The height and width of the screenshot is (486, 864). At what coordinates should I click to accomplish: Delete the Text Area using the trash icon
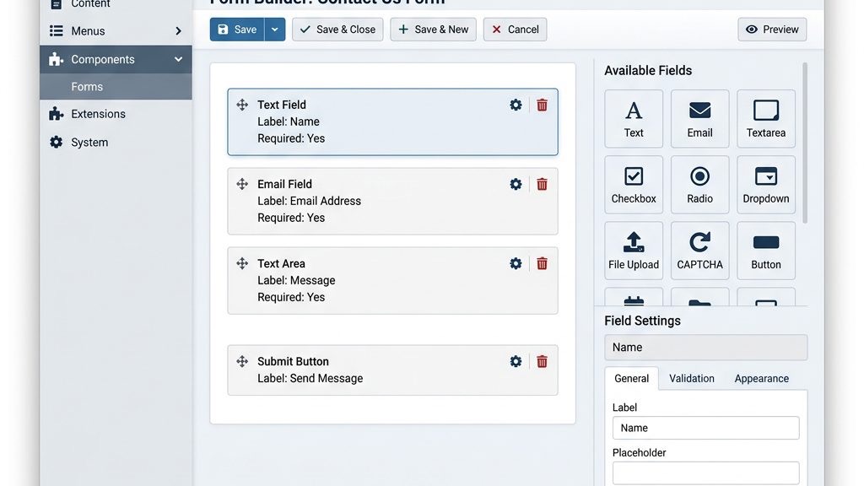tap(541, 263)
